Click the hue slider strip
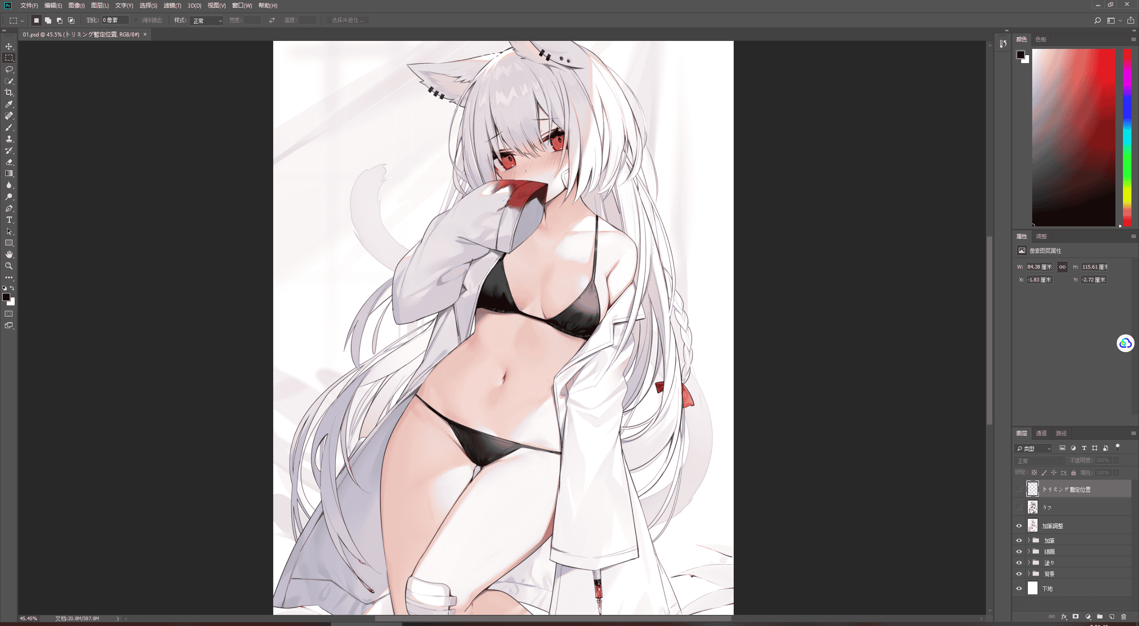 pos(1127,137)
